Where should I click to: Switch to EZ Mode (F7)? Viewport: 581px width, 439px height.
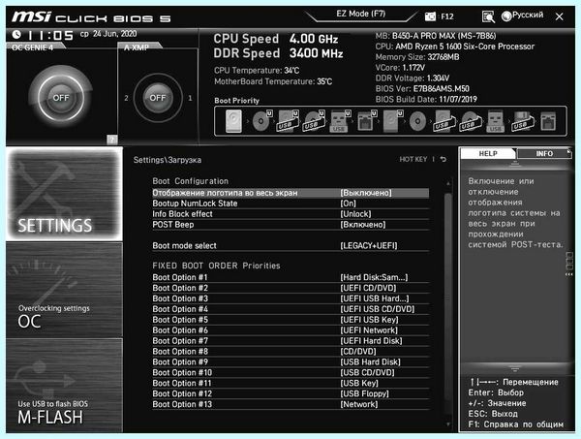(361, 14)
